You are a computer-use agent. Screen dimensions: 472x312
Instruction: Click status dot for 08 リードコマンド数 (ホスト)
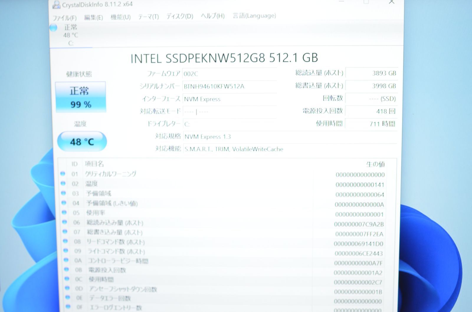tap(65, 241)
